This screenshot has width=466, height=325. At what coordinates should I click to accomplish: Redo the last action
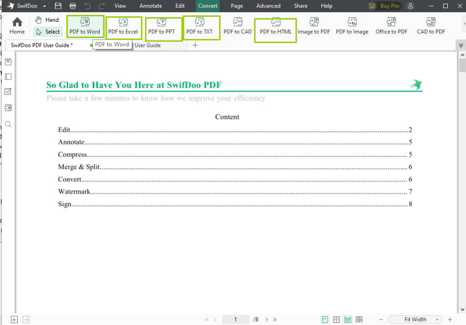pyautogui.click(x=101, y=6)
